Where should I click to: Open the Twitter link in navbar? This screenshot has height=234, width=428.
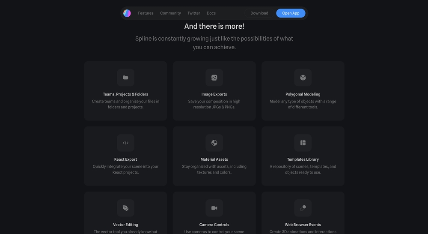click(x=194, y=13)
